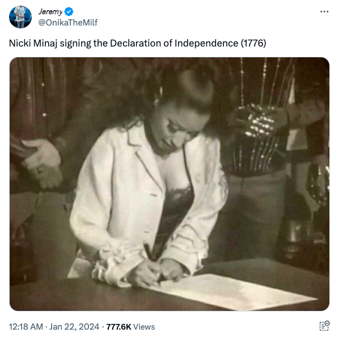Expand the attached sepia photo

(x=169, y=184)
